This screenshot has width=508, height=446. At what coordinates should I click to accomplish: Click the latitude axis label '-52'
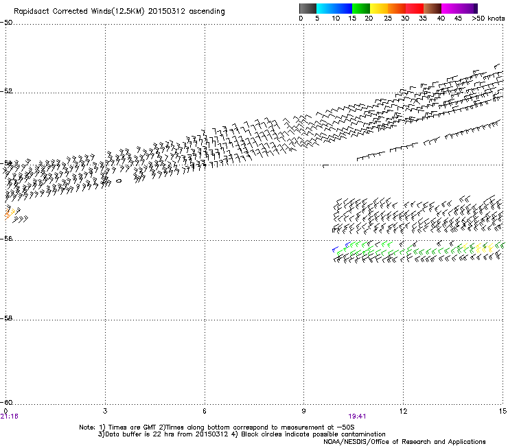click(6, 91)
